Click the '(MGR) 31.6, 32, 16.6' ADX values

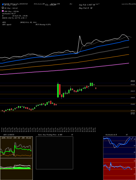coord(28,22)
